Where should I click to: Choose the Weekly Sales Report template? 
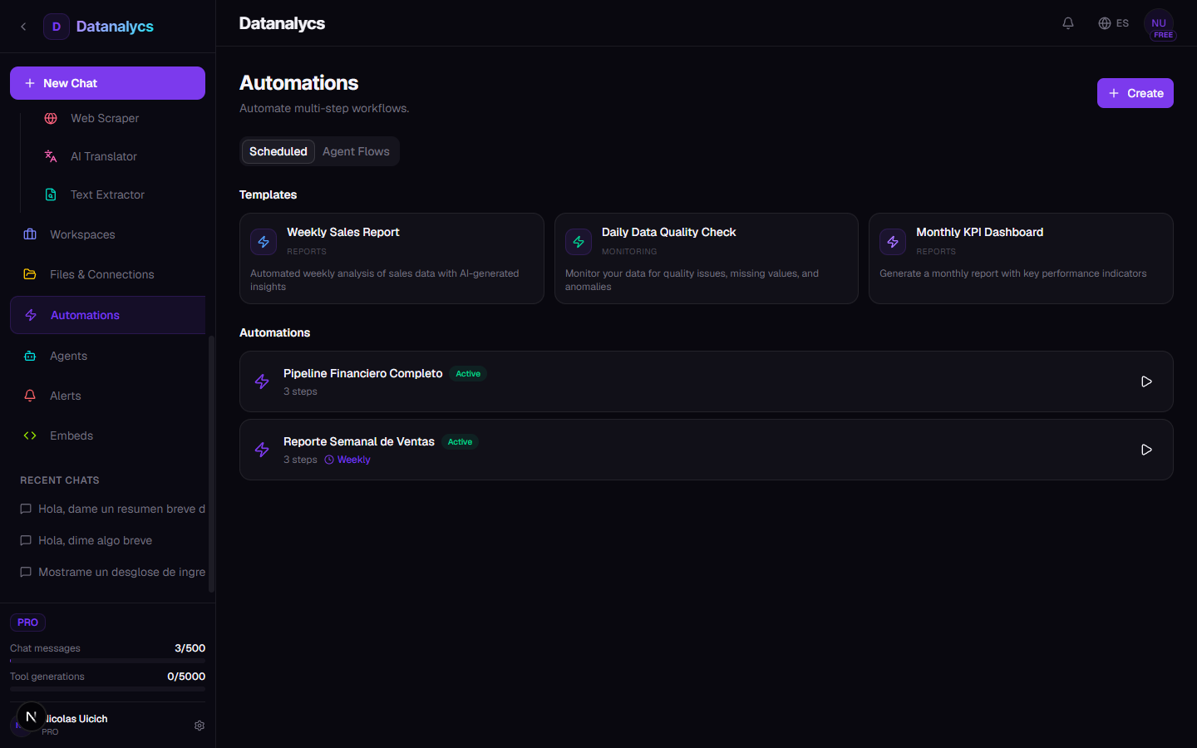(x=392, y=258)
